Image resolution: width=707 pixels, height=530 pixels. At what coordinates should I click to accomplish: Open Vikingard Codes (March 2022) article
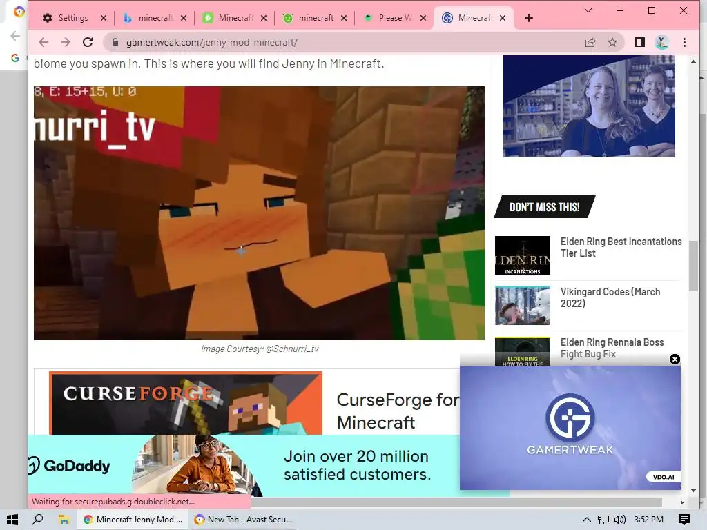click(610, 297)
